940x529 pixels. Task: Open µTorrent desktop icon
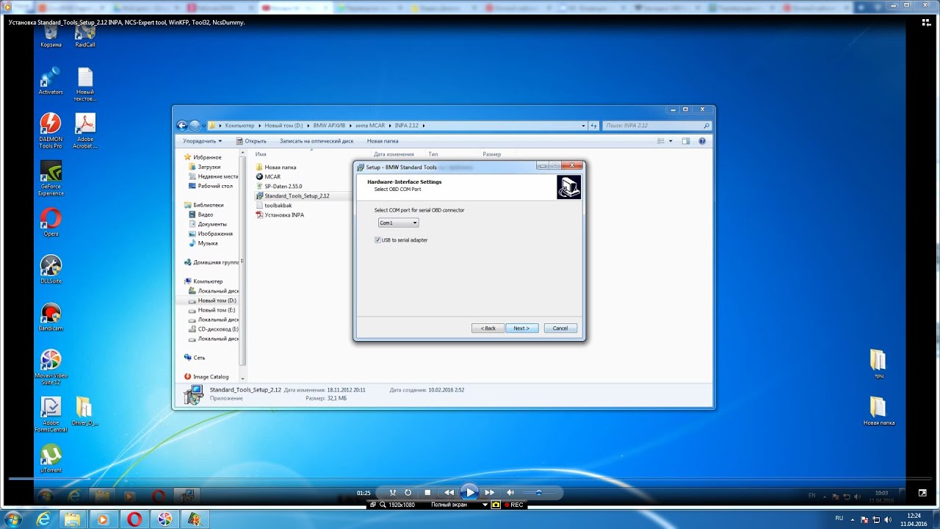click(51, 459)
